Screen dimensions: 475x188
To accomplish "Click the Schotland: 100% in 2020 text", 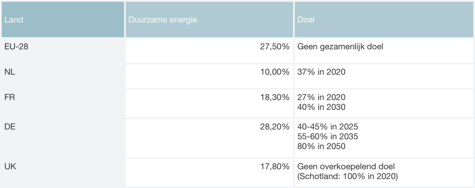I will (x=348, y=177).
